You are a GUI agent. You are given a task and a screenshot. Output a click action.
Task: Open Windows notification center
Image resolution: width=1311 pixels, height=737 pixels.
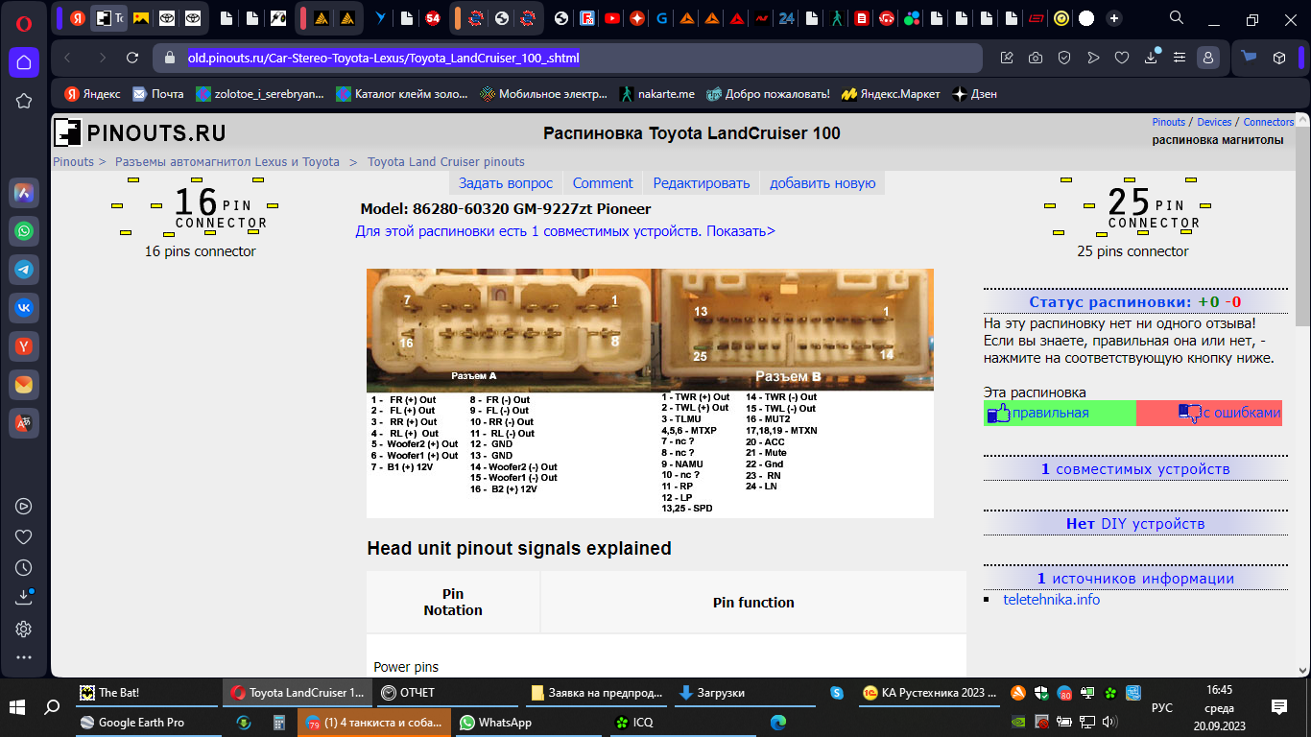point(1278,707)
